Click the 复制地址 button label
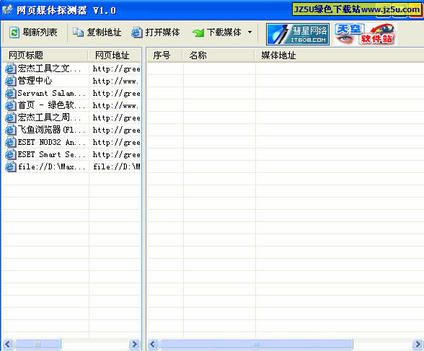This screenshot has width=424, height=351. (104, 32)
